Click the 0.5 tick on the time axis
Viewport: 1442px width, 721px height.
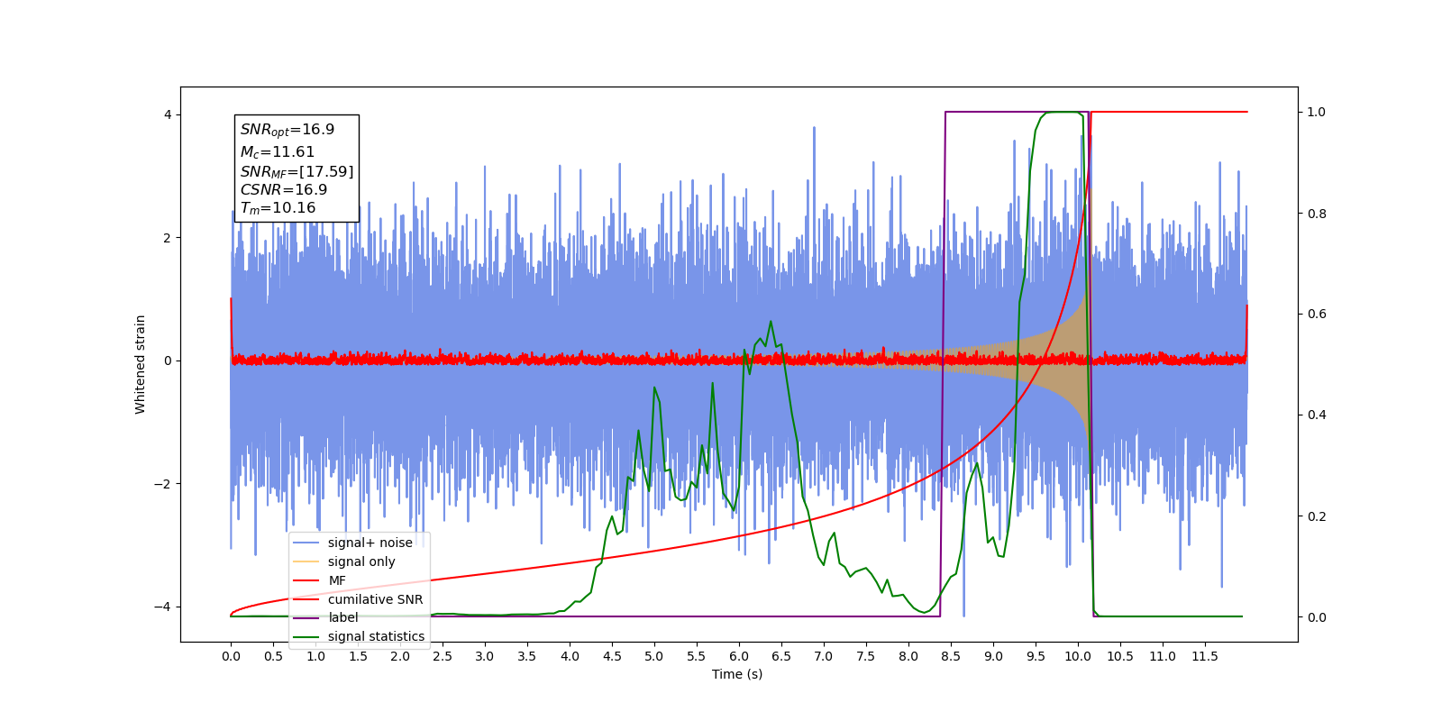[273, 656]
